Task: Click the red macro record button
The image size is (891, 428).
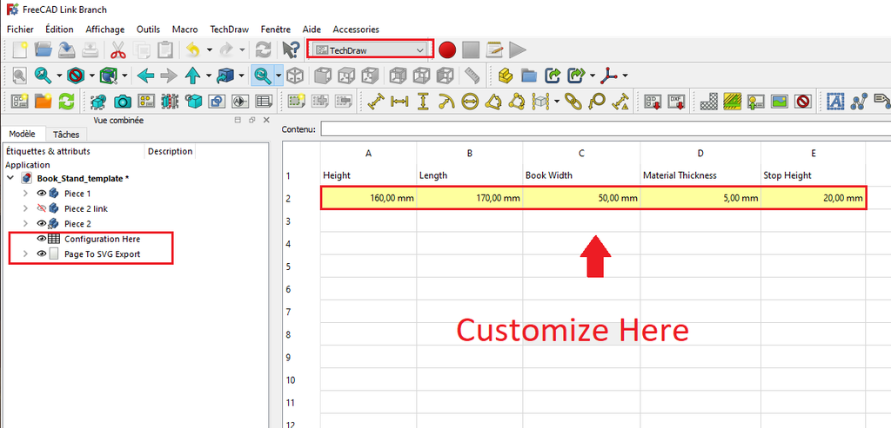Action: (447, 49)
